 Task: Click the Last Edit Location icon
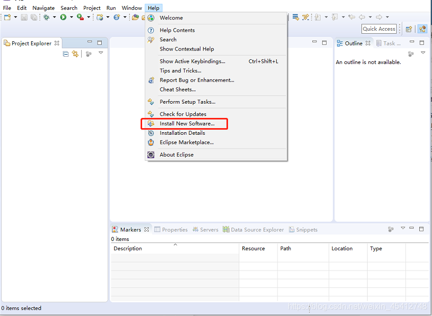[x=352, y=17]
